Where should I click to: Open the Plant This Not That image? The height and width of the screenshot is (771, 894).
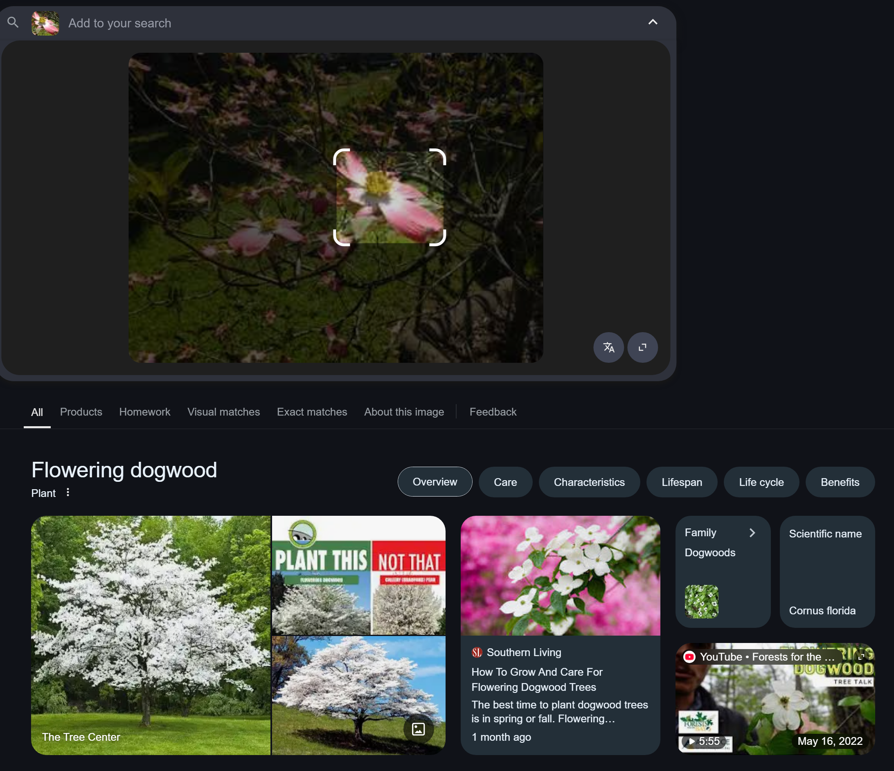[x=358, y=575]
